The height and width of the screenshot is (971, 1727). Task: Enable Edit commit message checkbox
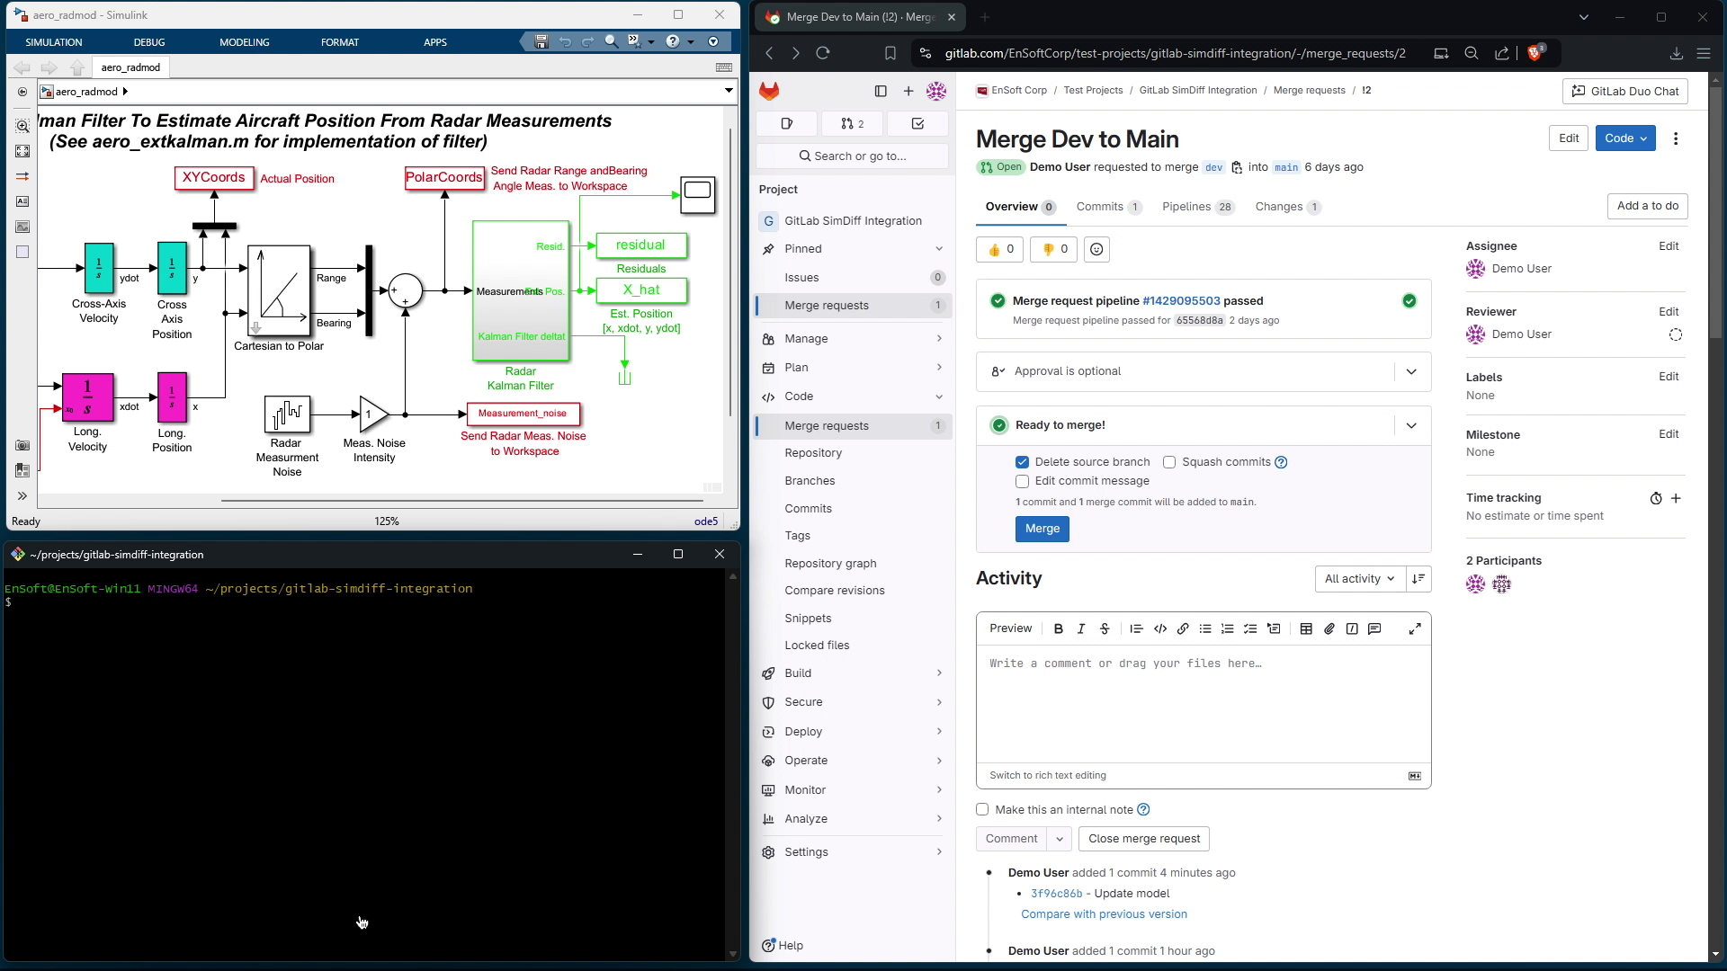click(1022, 481)
